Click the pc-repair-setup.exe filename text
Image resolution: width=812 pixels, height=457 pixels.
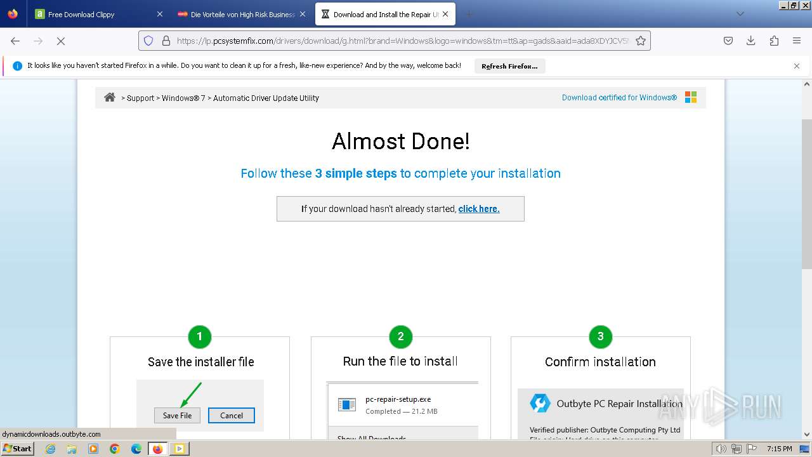(398, 399)
